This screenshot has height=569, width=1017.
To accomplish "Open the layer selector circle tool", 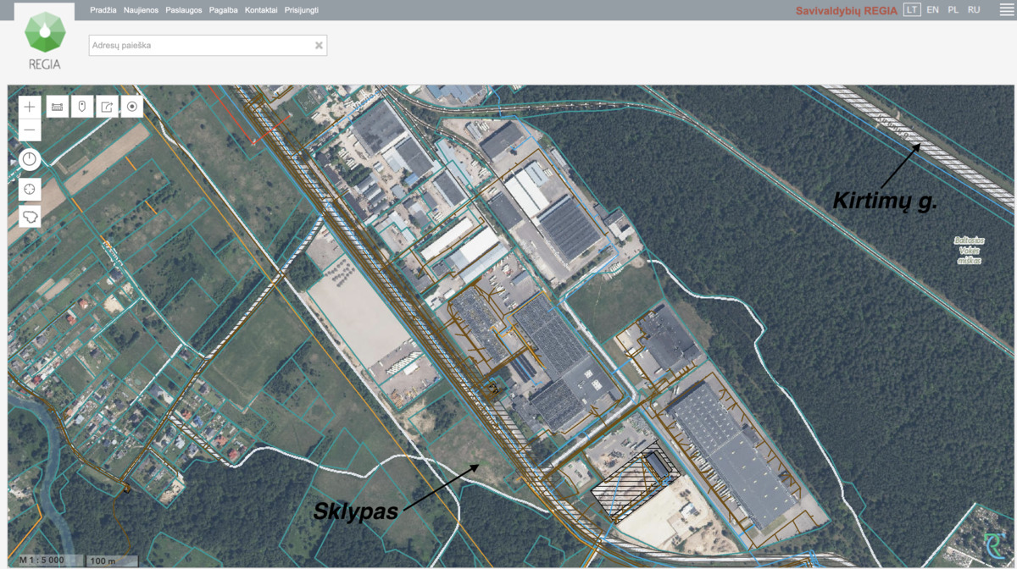I will click(132, 107).
